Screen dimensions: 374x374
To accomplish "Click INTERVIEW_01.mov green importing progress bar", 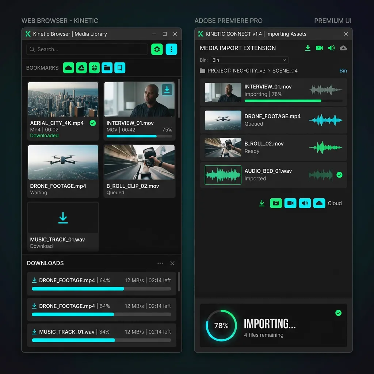I will tap(293, 101).
